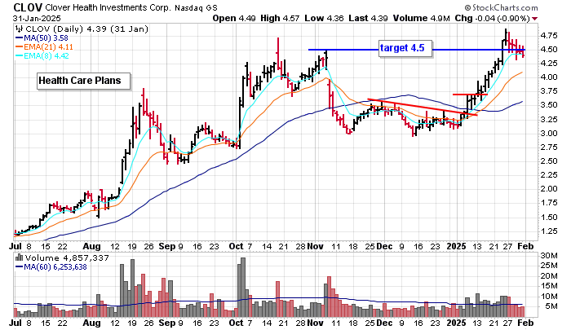Click the CLOV (Daily) 4.39 legend entry
This screenshot has height=330, width=571.
click(87, 29)
